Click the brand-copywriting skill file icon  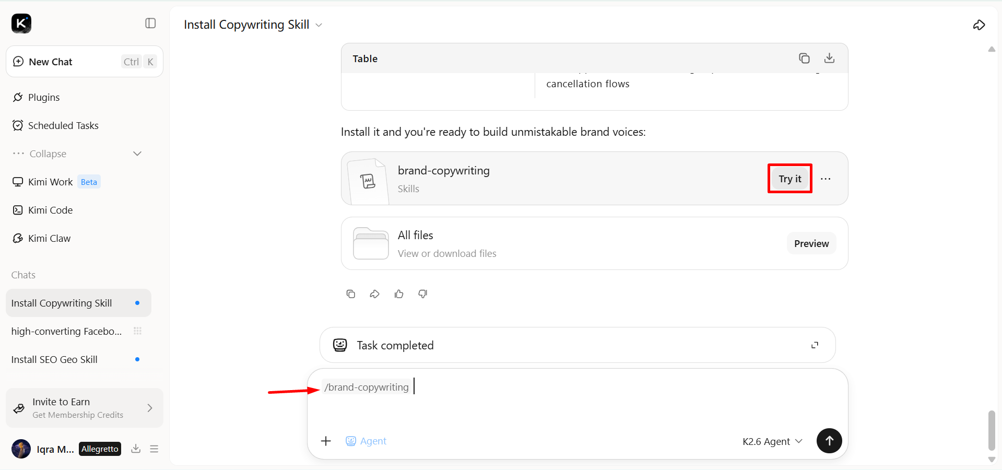tap(368, 181)
